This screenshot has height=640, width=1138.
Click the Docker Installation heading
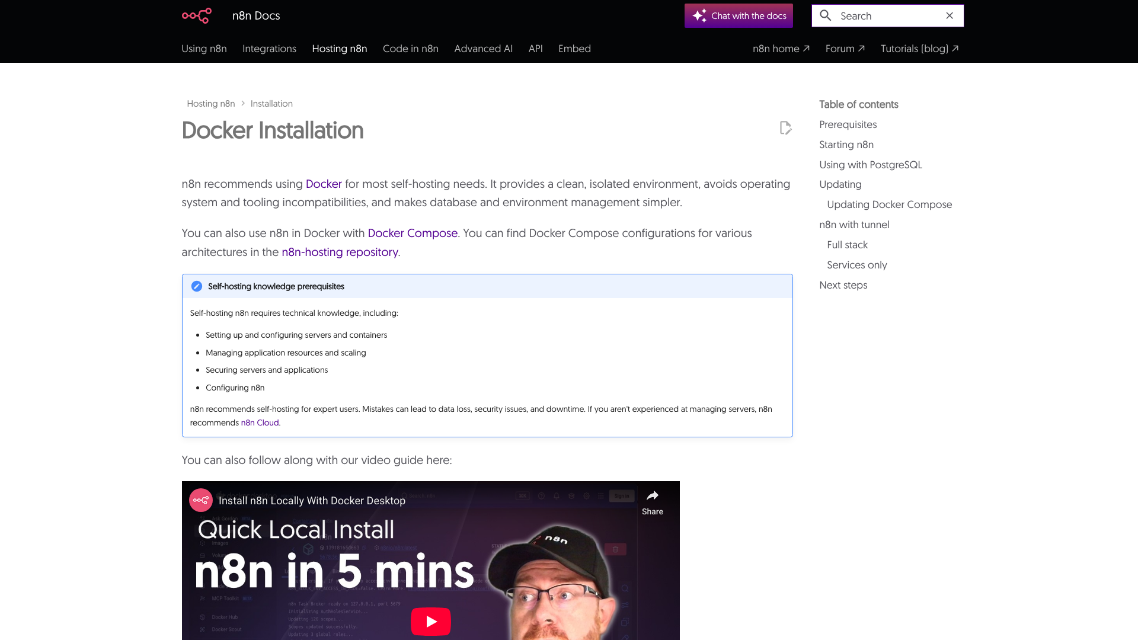[x=273, y=130]
